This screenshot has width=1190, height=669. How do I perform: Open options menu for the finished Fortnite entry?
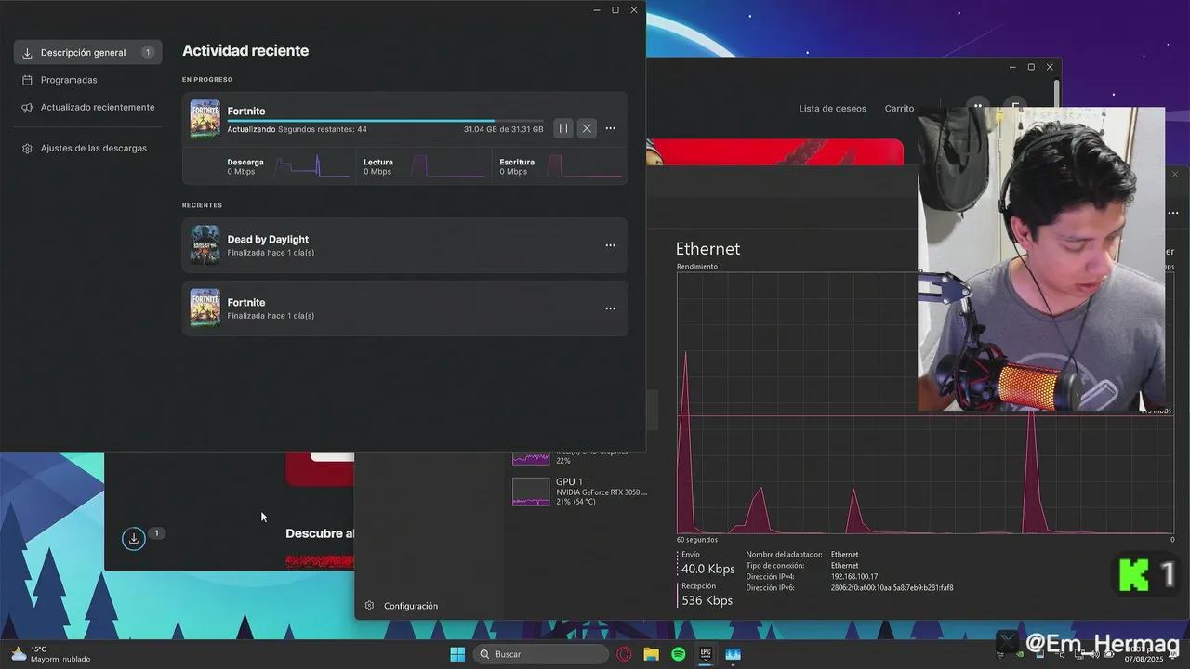tap(610, 308)
